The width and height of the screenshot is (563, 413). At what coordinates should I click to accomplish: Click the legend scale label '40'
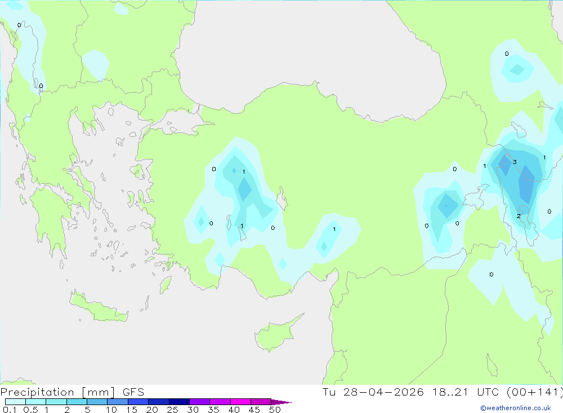point(234,410)
